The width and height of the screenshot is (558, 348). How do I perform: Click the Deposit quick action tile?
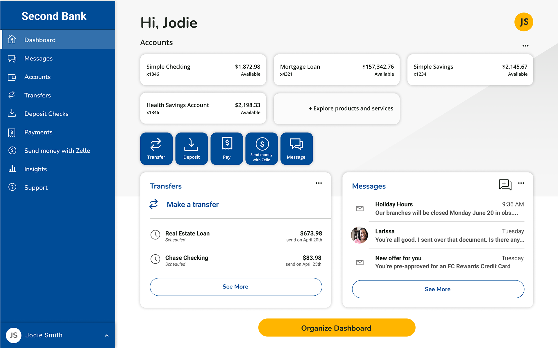[x=192, y=149]
